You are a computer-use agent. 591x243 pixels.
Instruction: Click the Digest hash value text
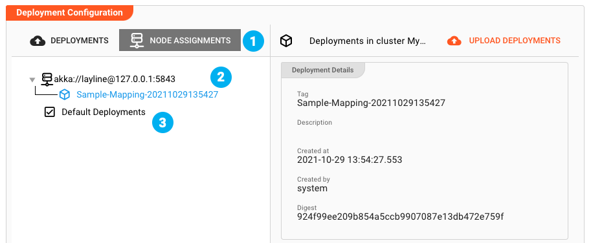coord(400,217)
